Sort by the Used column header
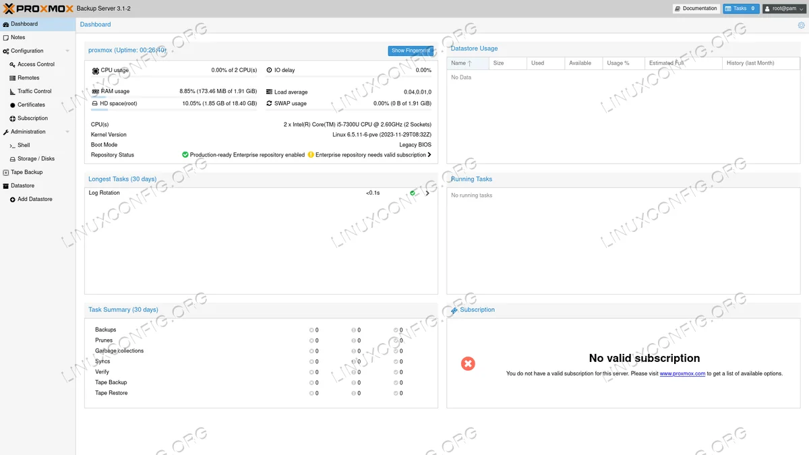Viewport: 809px width, 455px height. click(x=545, y=63)
